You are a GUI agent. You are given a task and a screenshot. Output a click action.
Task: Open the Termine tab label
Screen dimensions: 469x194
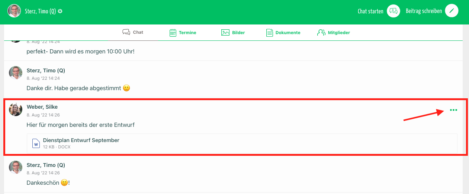(x=187, y=33)
